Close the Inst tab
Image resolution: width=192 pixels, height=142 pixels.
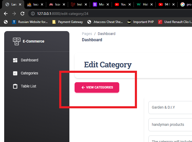coord(86,4)
